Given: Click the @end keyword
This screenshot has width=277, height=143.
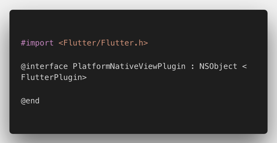Looking at the screenshot, I should click(x=30, y=101).
